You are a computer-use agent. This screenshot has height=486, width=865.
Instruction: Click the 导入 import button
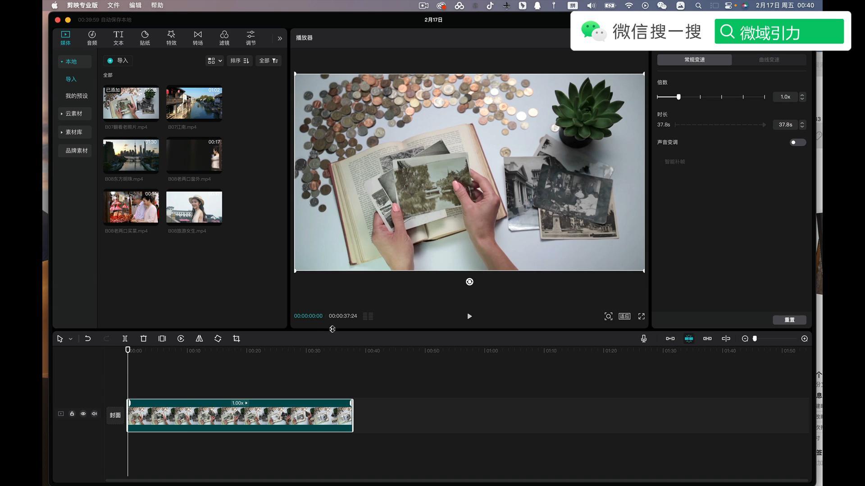(x=118, y=61)
